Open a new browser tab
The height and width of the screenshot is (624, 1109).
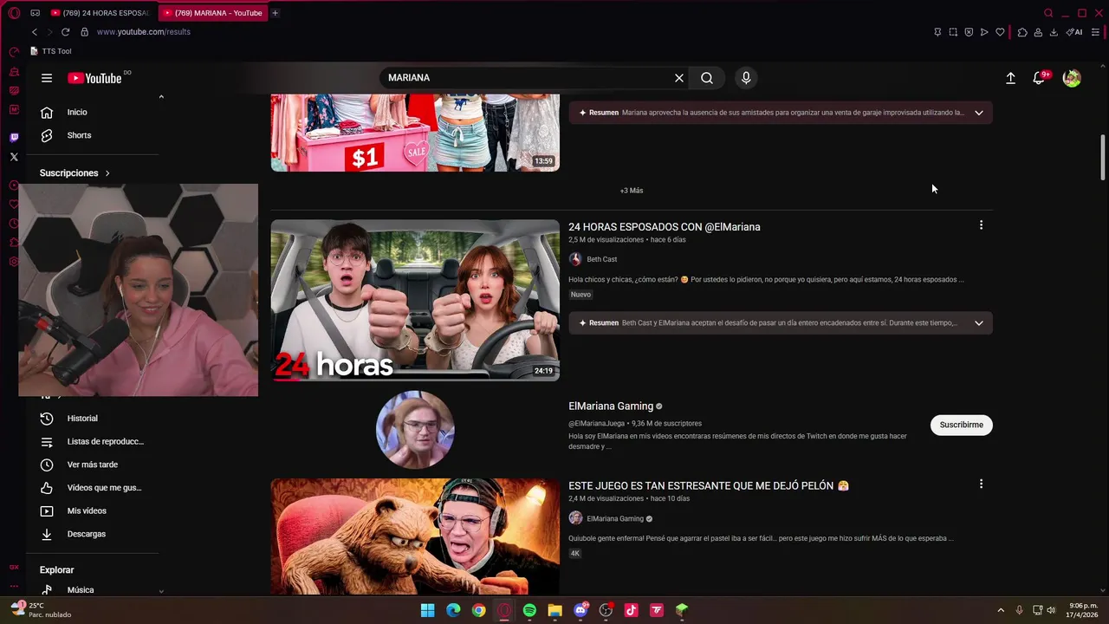276,13
